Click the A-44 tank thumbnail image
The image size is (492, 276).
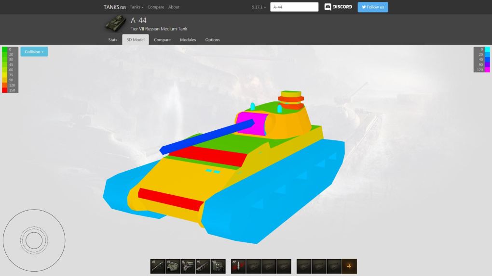115,23
